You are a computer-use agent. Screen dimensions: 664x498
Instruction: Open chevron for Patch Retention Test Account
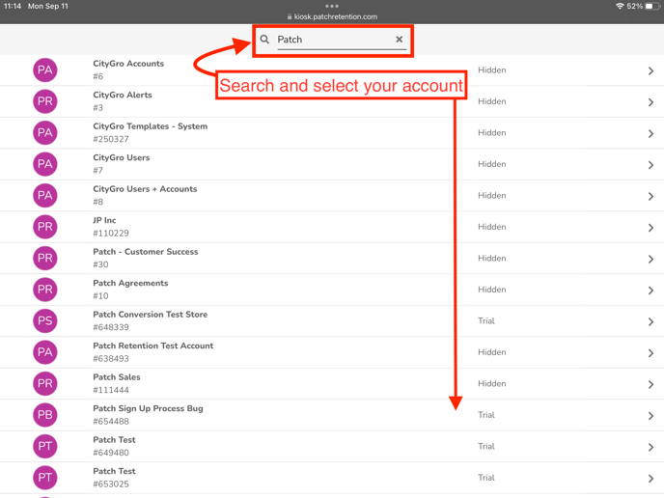point(650,353)
